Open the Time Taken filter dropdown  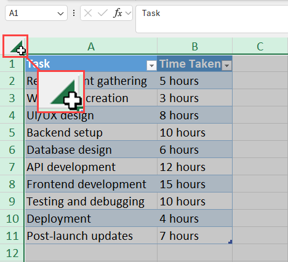[226, 66]
